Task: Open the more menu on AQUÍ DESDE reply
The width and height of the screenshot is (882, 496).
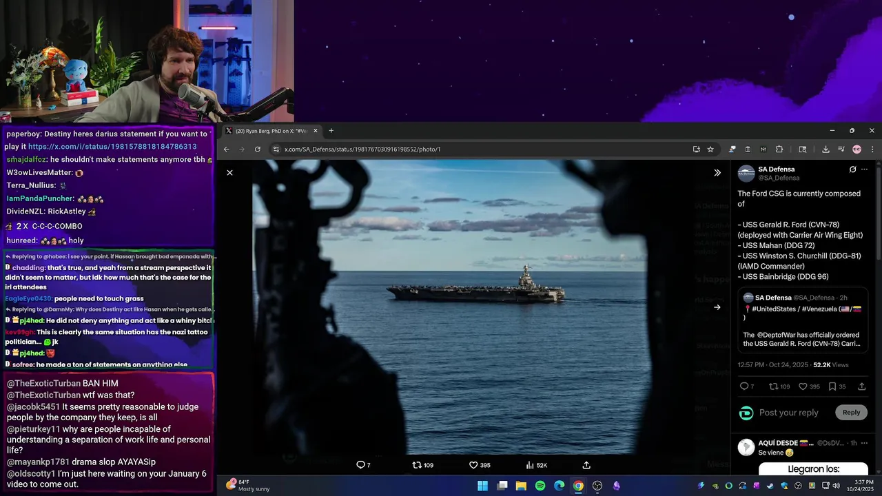Action: click(865, 443)
